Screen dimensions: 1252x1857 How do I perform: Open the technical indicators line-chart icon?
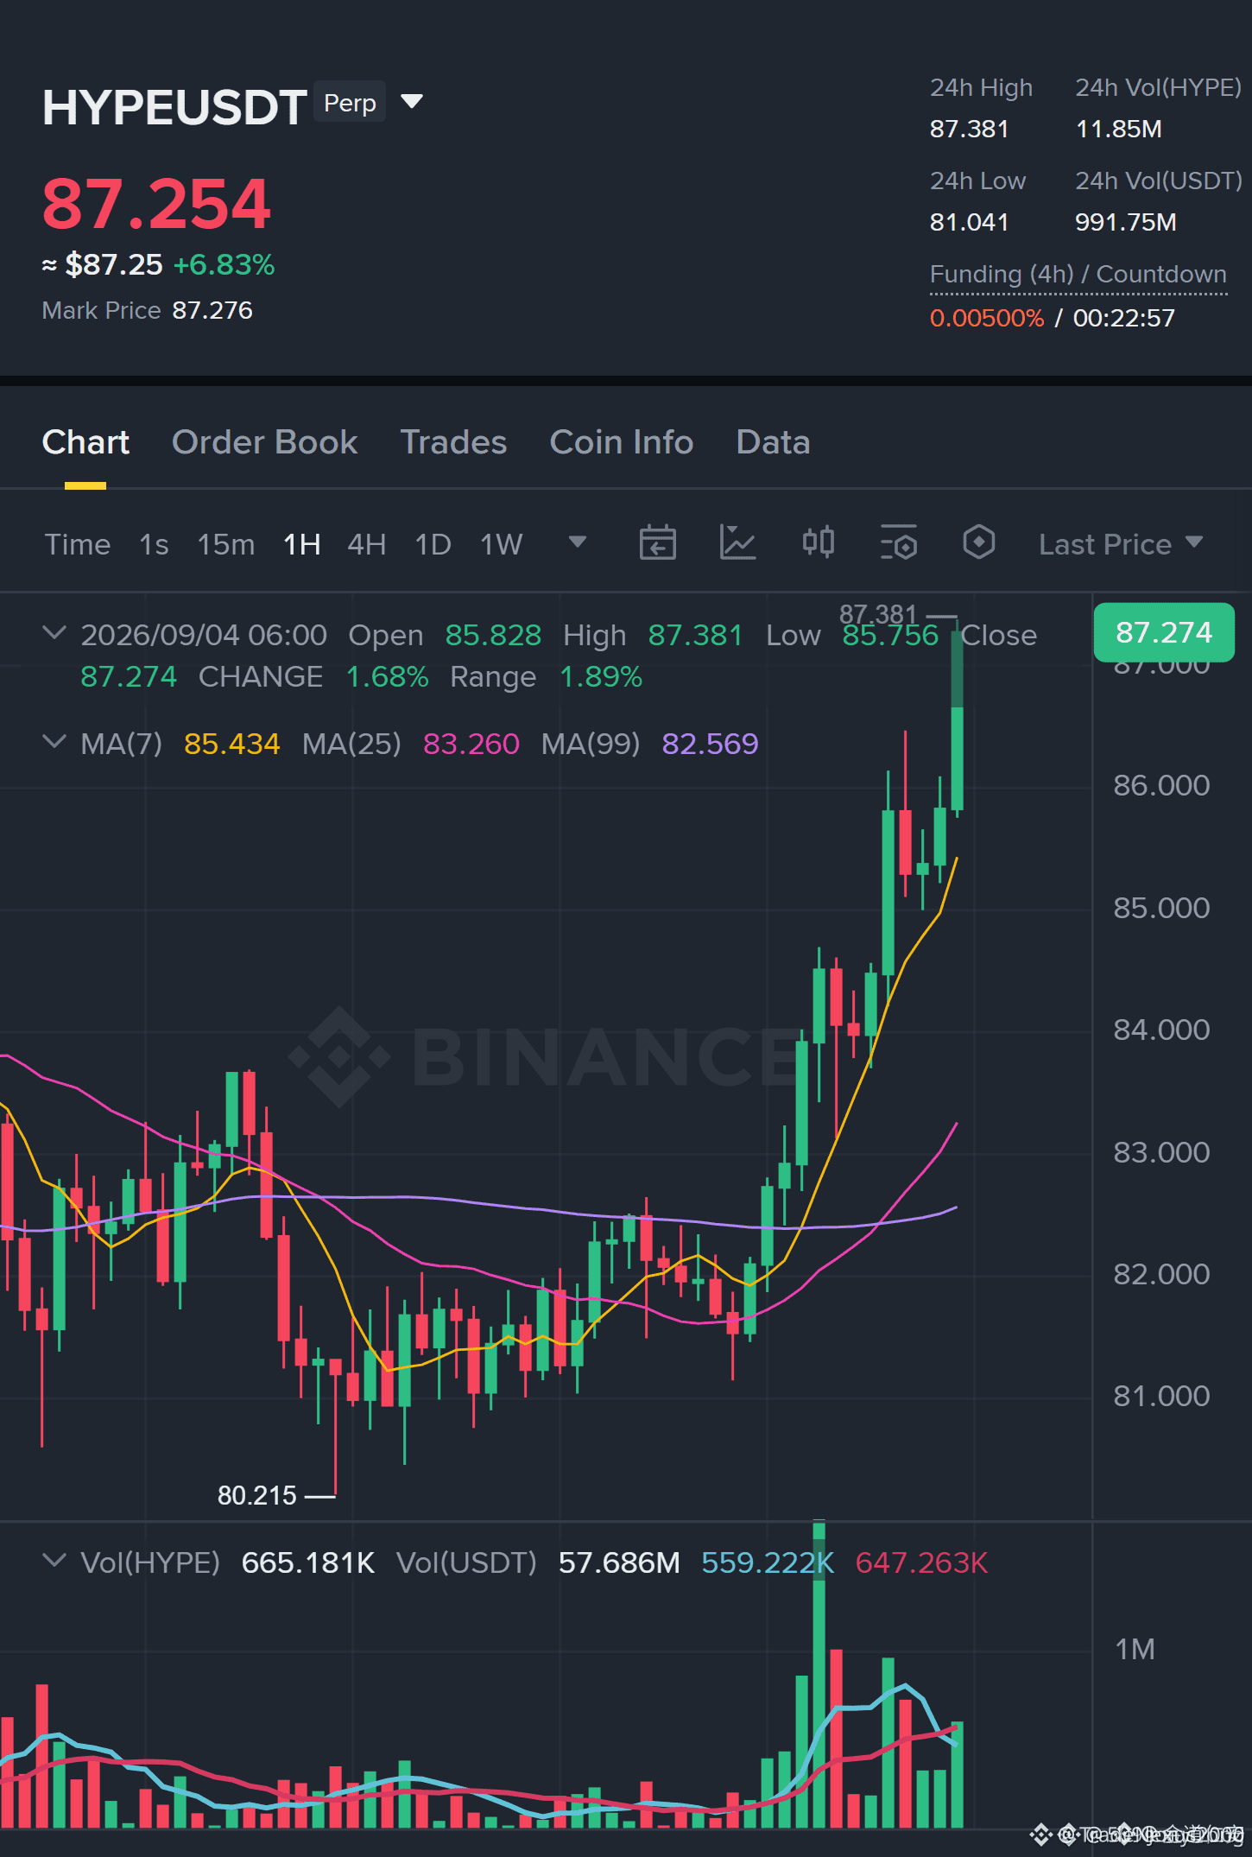[x=737, y=543]
